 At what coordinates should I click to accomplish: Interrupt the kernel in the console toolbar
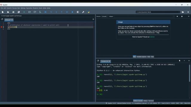tap(184, 61)
